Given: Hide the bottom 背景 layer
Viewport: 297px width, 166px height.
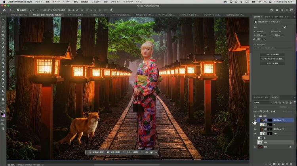Looking at the screenshot, I should tap(255, 147).
